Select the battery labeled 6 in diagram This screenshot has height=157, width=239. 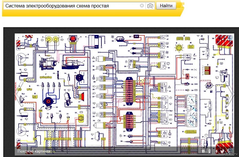(95, 42)
